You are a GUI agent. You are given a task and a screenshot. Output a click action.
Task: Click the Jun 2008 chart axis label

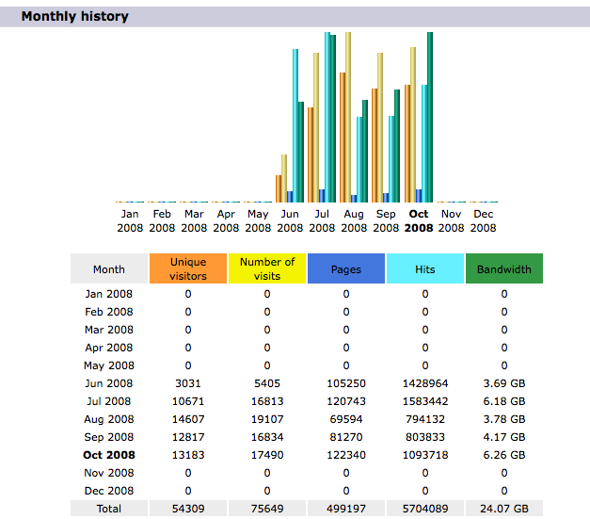290,220
